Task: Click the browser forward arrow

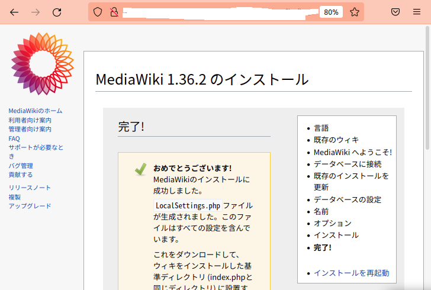Action: pos(36,12)
